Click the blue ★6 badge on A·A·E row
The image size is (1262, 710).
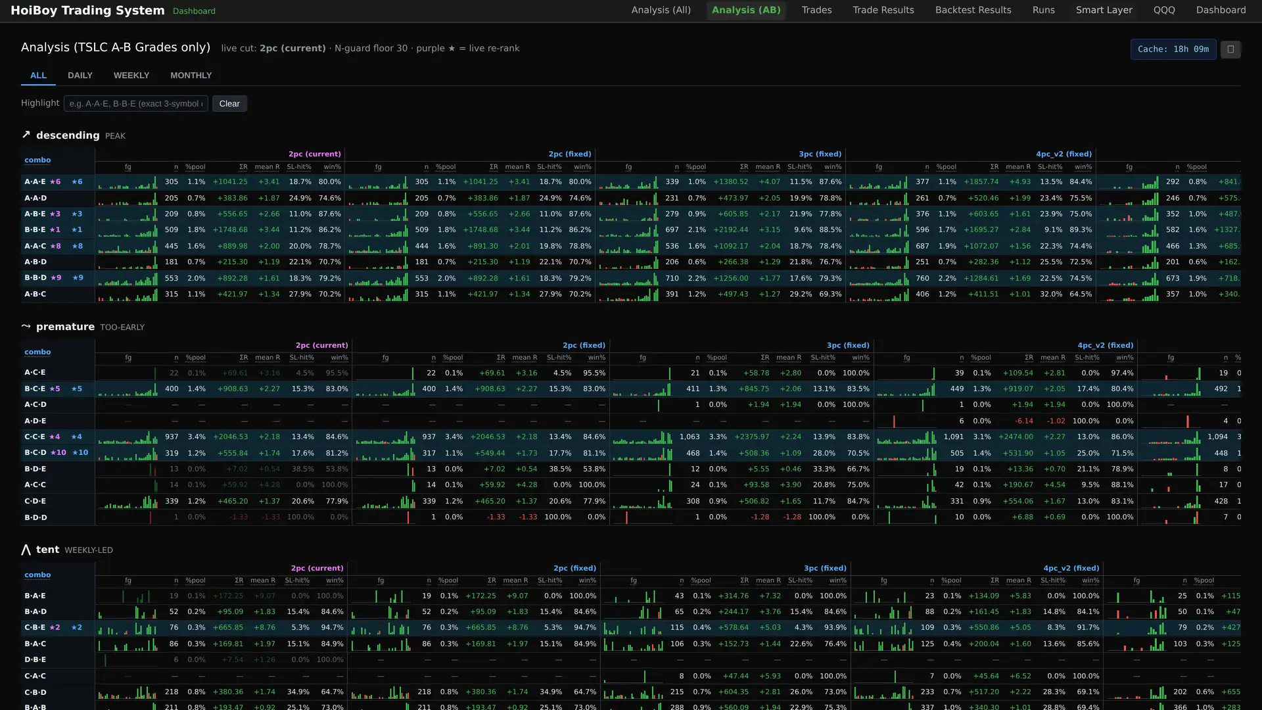(77, 182)
